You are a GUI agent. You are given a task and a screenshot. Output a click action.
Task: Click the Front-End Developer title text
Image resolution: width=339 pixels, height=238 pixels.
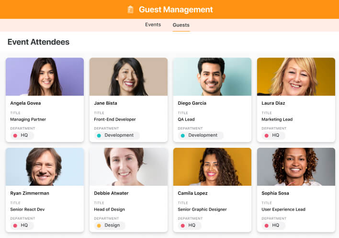tap(115, 119)
